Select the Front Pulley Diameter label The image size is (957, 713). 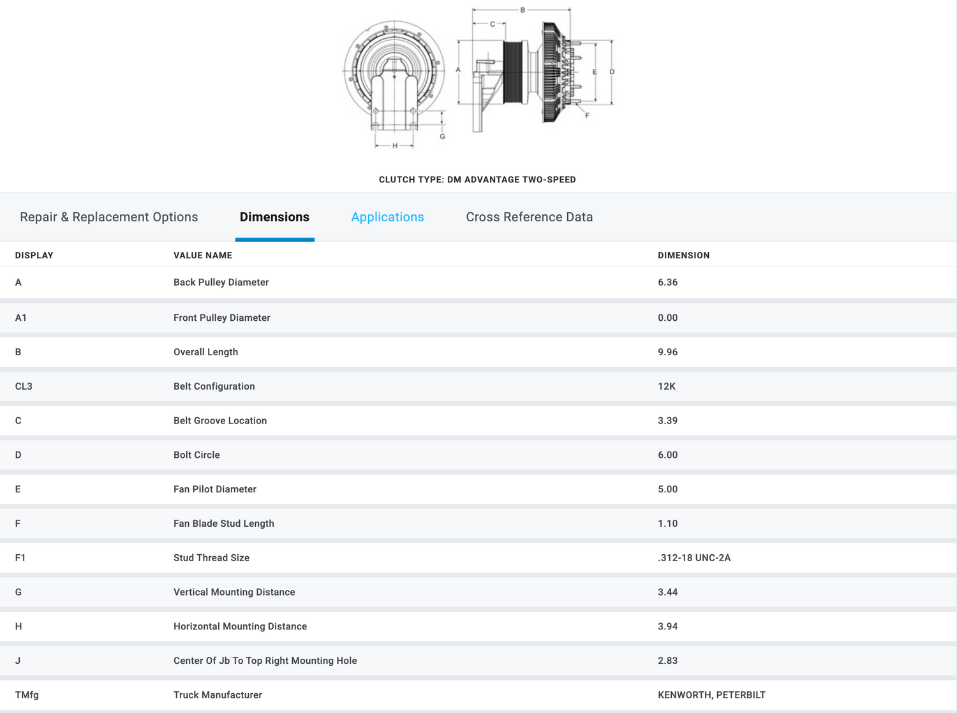(x=221, y=318)
